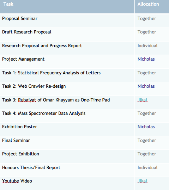
Task: Select the Final Seminar row text
Action: [16, 141]
